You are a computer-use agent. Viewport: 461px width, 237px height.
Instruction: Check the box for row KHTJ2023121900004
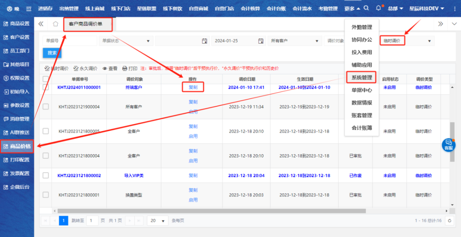(46, 107)
